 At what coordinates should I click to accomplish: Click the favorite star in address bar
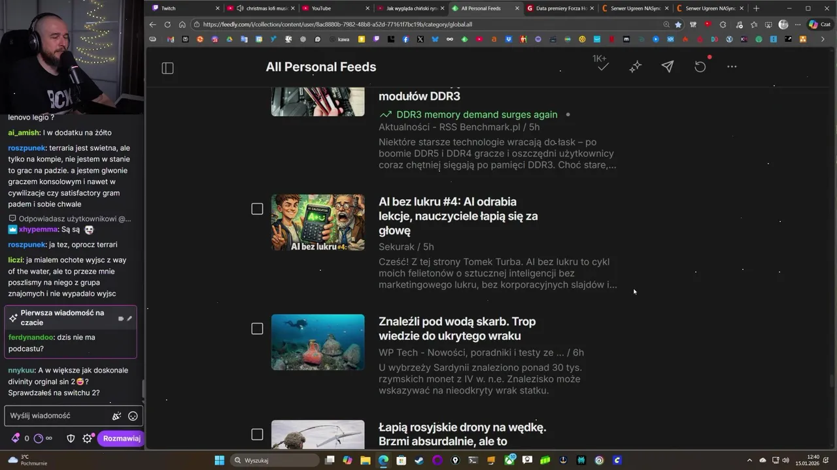click(x=678, y=24)
